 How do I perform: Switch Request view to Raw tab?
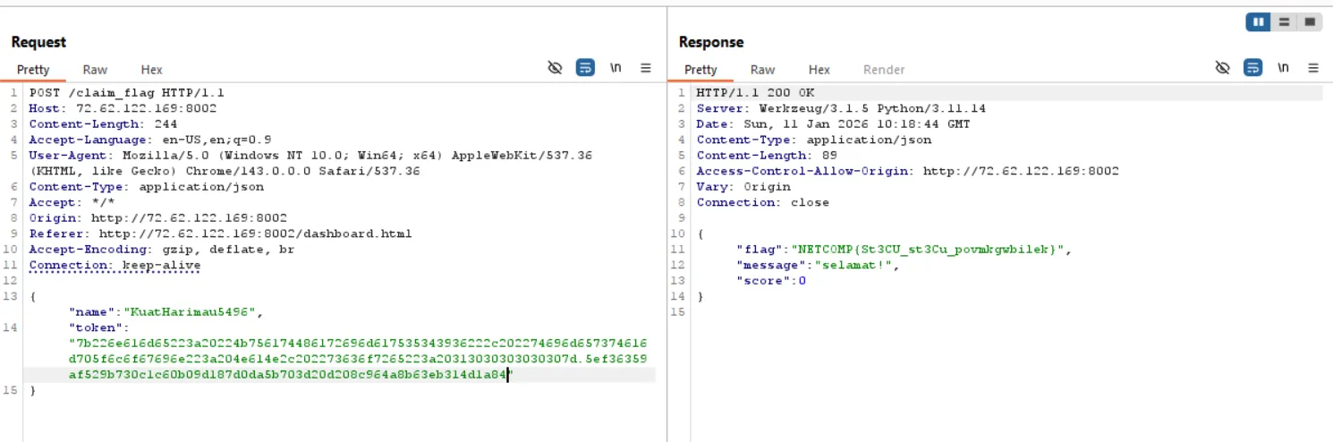coord(95,70)
